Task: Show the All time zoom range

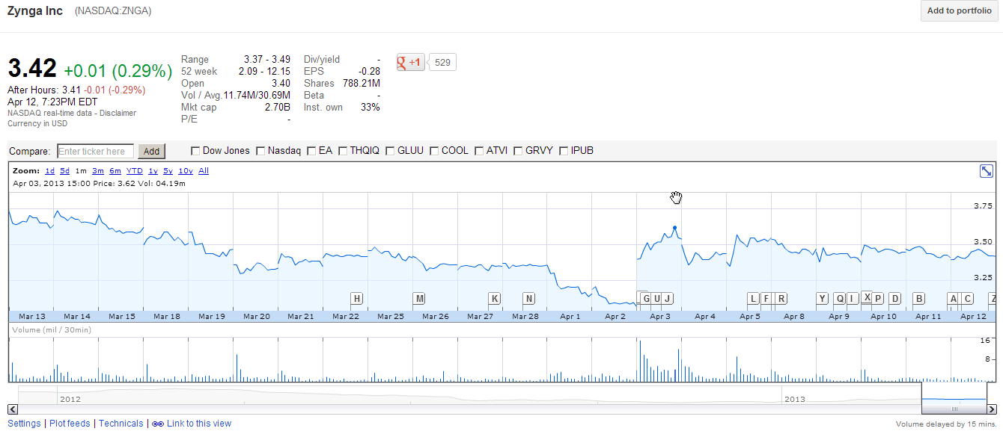Action: pos(204,171)
